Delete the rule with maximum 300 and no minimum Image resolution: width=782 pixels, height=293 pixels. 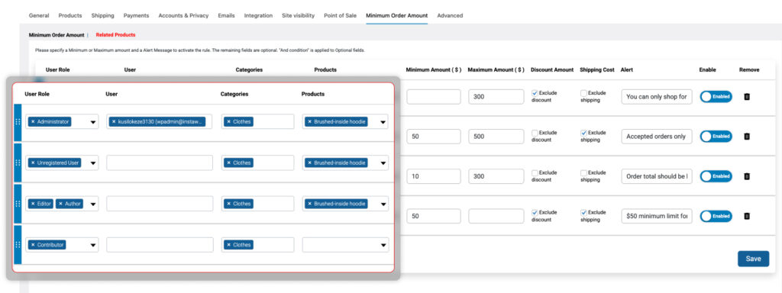click(747, 97)
